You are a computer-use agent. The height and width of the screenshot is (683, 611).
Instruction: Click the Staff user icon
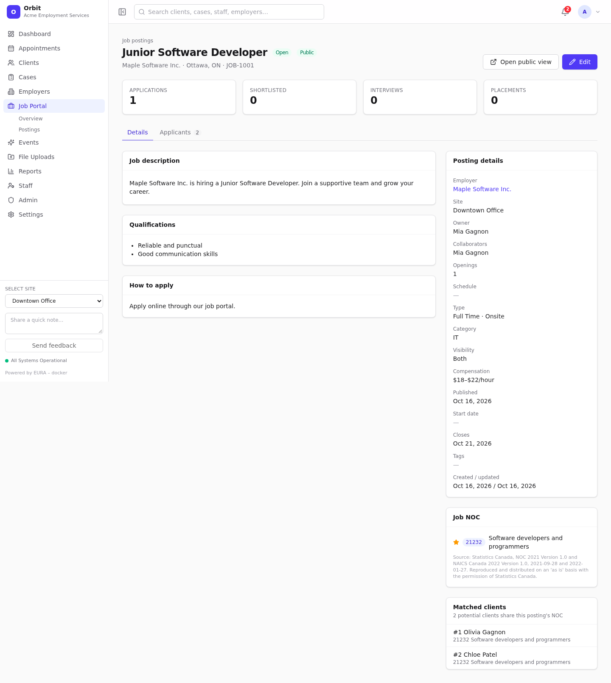tap(11, 186)
